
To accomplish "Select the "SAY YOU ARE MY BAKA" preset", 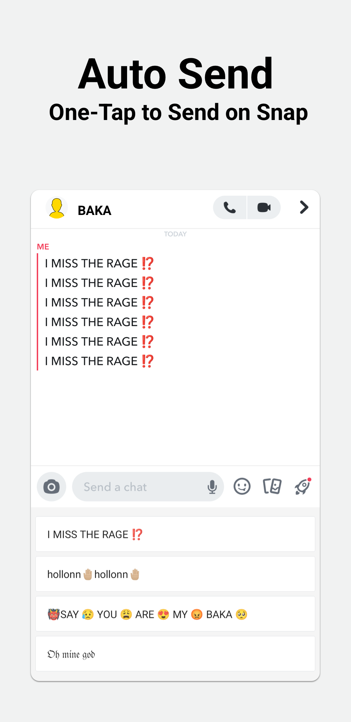I will (x=175, y=614).
